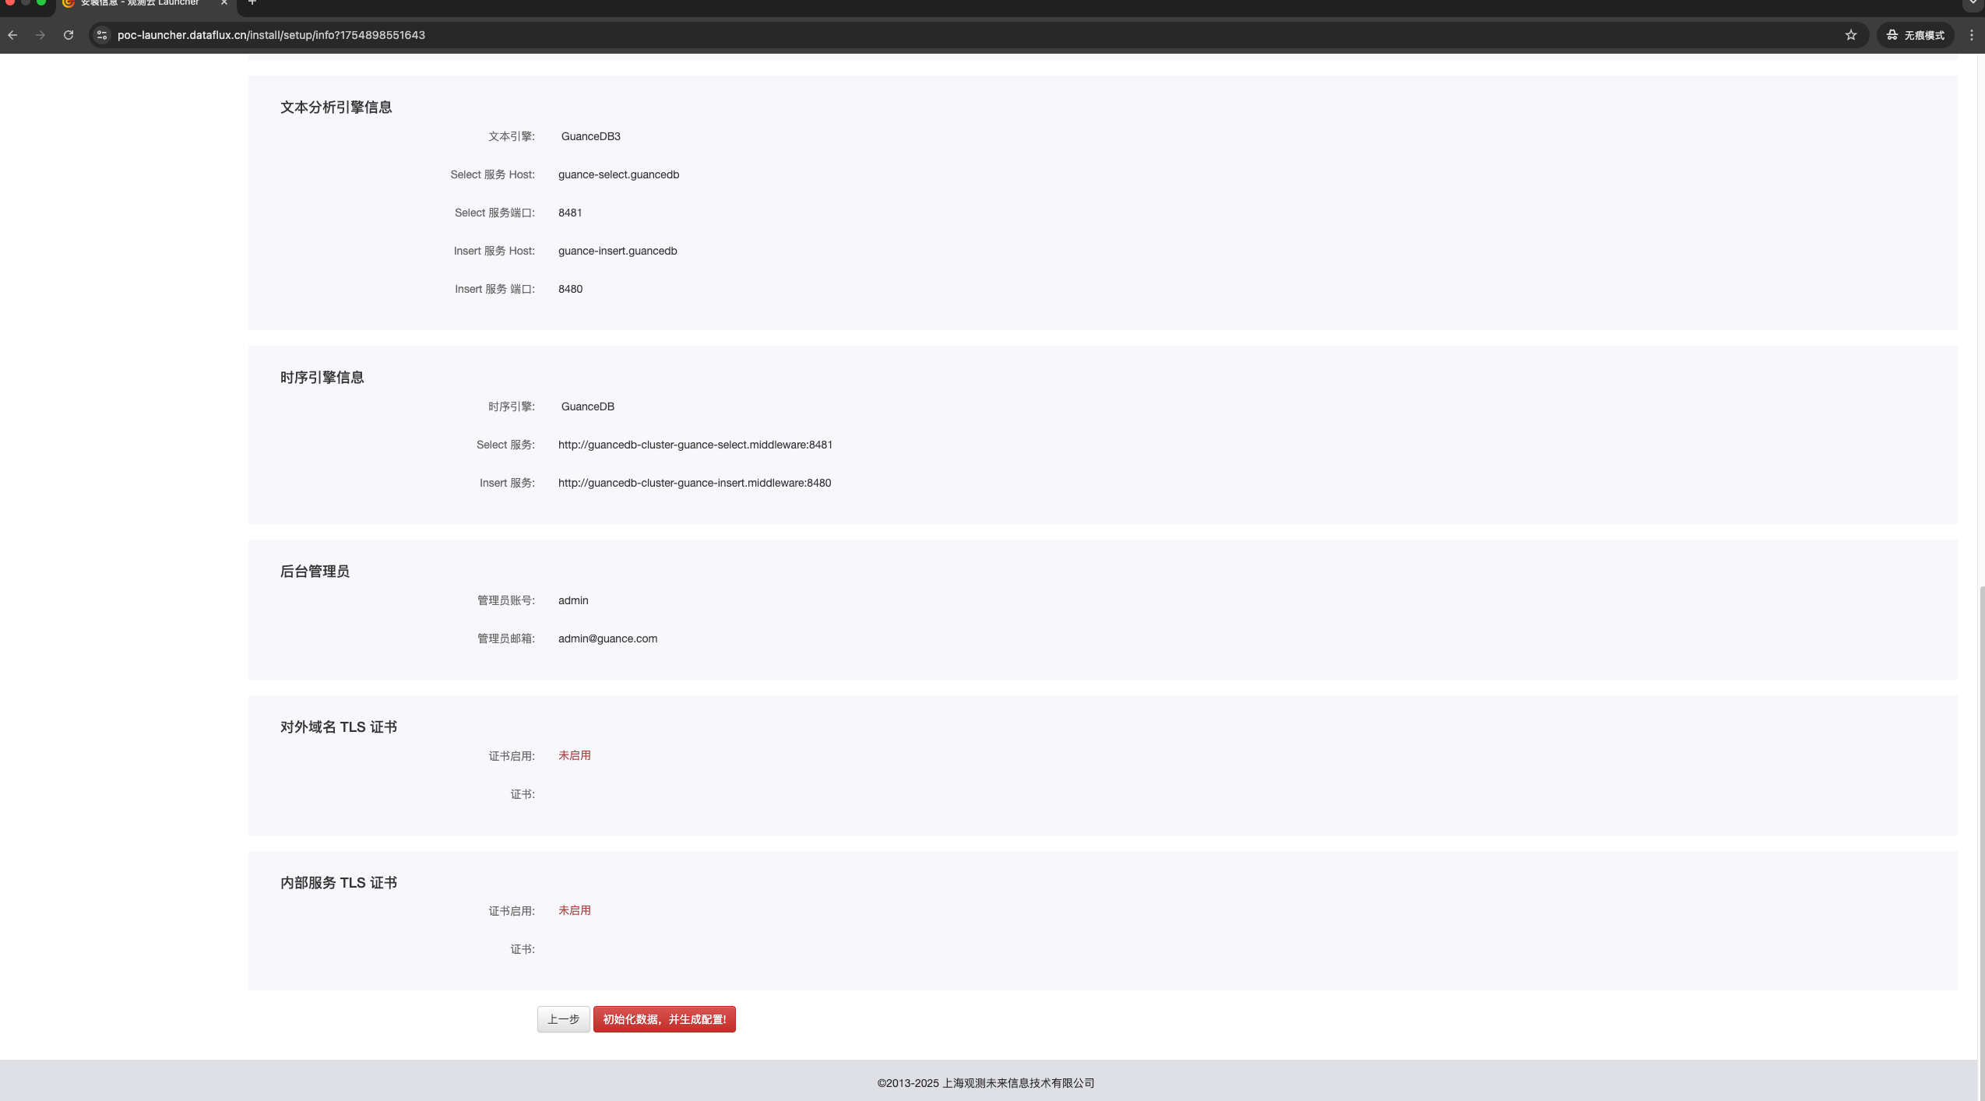This screenshot has height=1101, width=1985.
Task: Click 初始化数据，并生成配置! button
Action: pyautogui.click(x=664, y=1019)
